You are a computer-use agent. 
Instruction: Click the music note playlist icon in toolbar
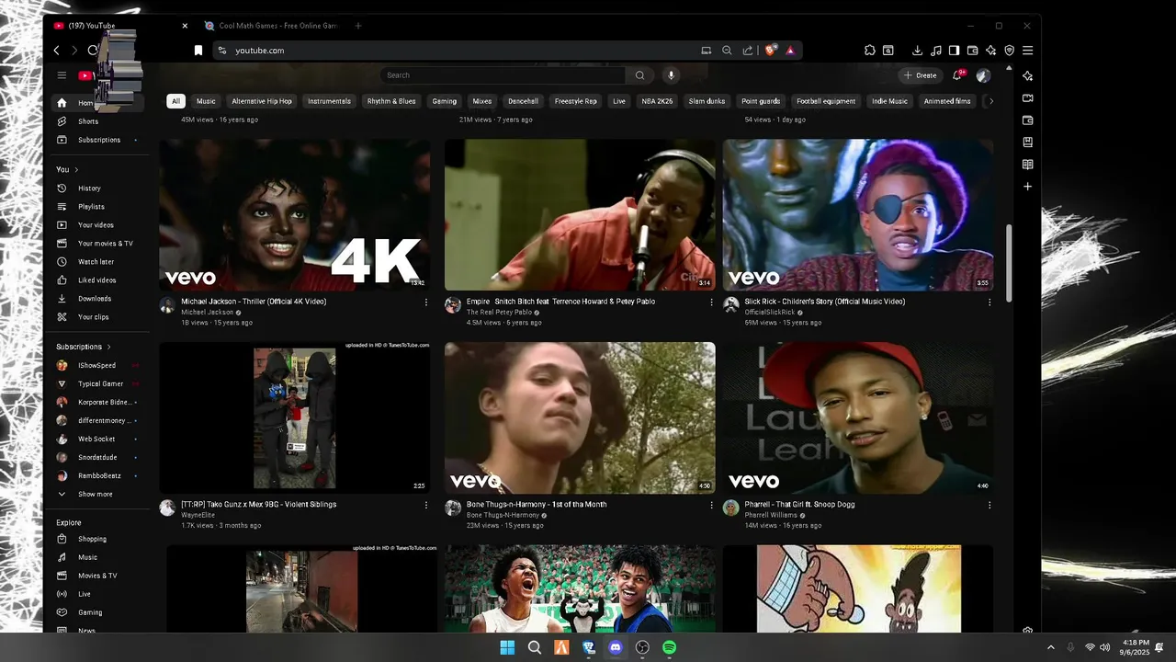935,51
